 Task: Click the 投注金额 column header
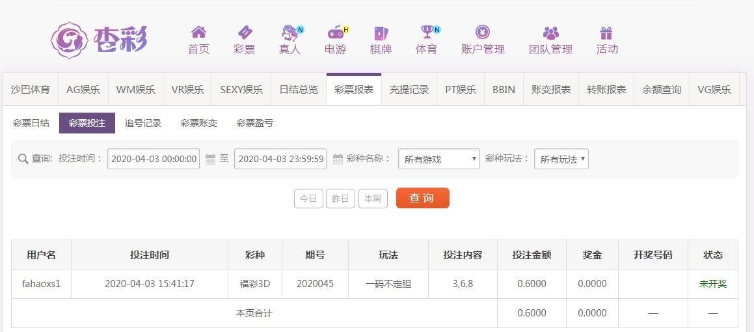tap(532, 255)
